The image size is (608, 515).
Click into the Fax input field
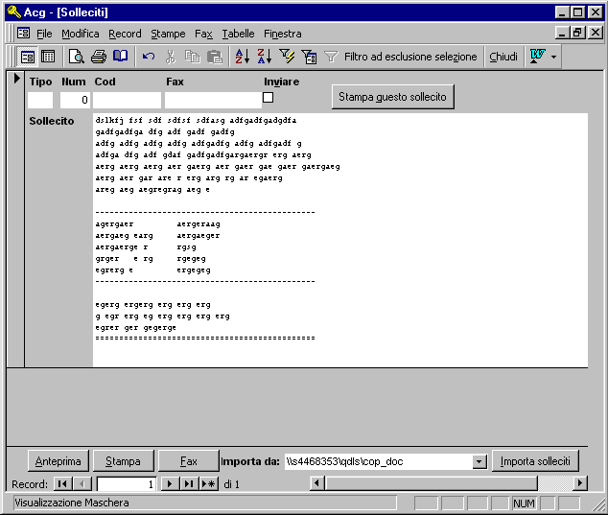(213, 100)
